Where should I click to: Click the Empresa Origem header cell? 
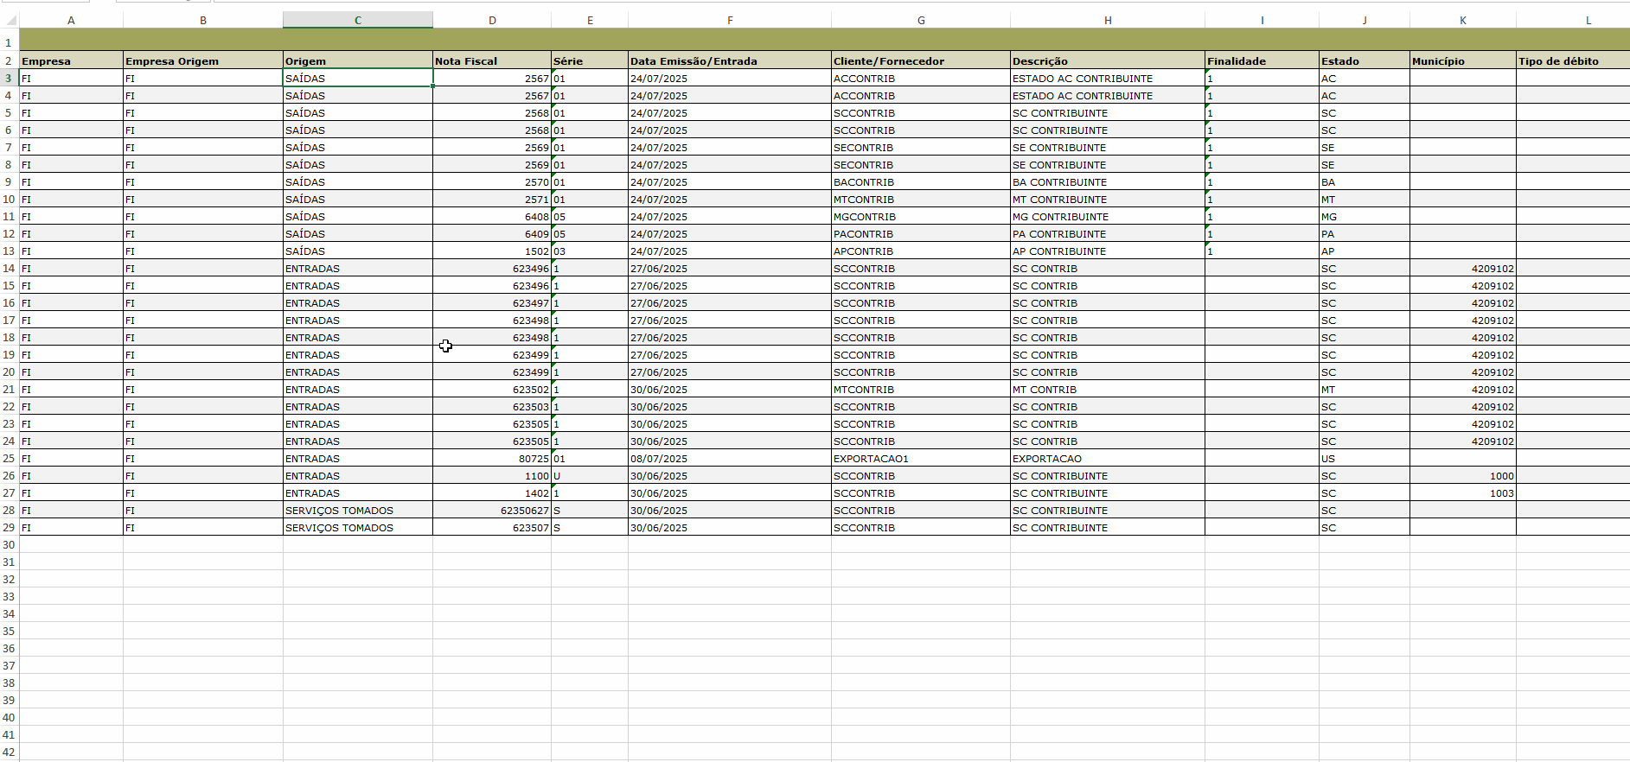click(203, 61)
